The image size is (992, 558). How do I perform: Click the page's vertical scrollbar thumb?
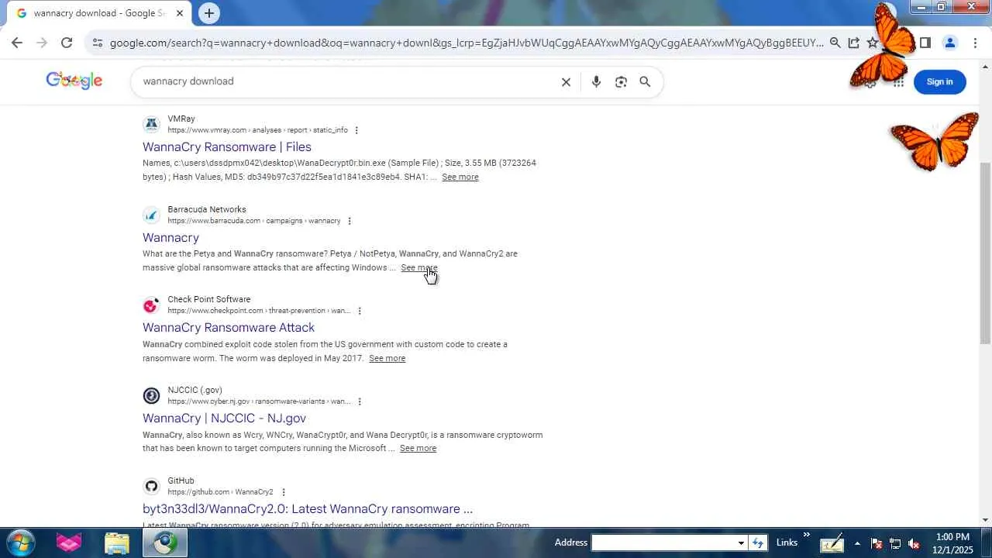click(985, 253)
